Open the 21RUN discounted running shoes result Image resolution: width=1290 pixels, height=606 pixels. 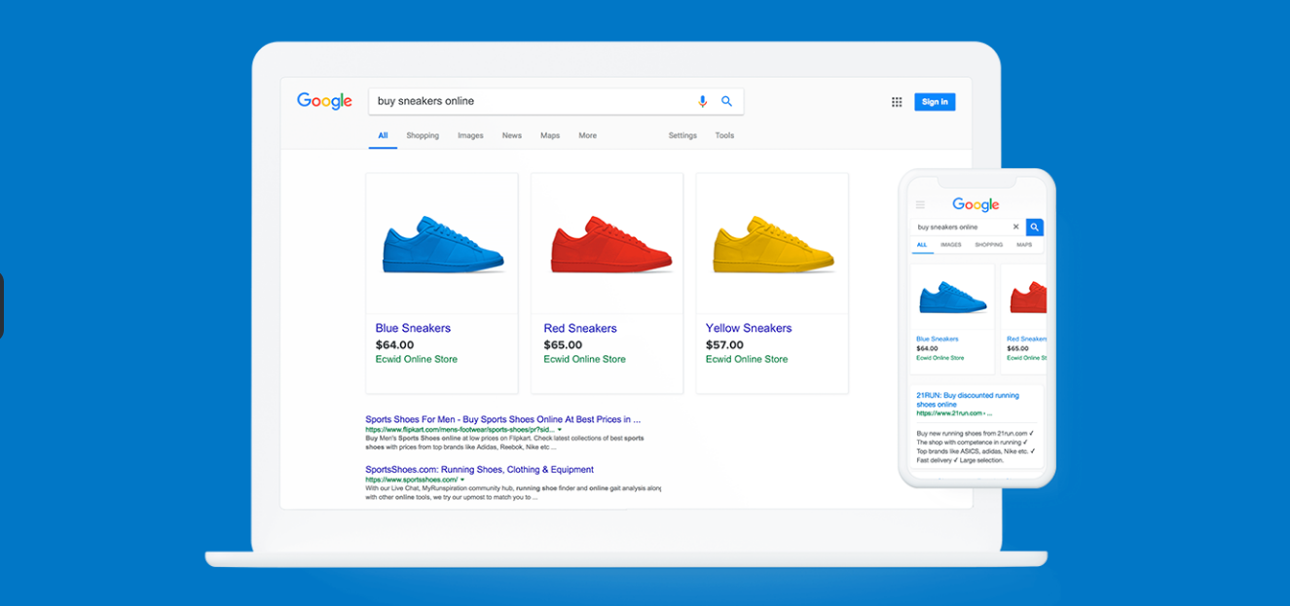pyautogui.click(x=968, y=400)
